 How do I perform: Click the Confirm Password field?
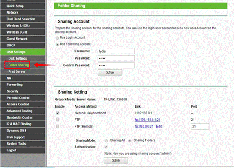click(116, 65)
